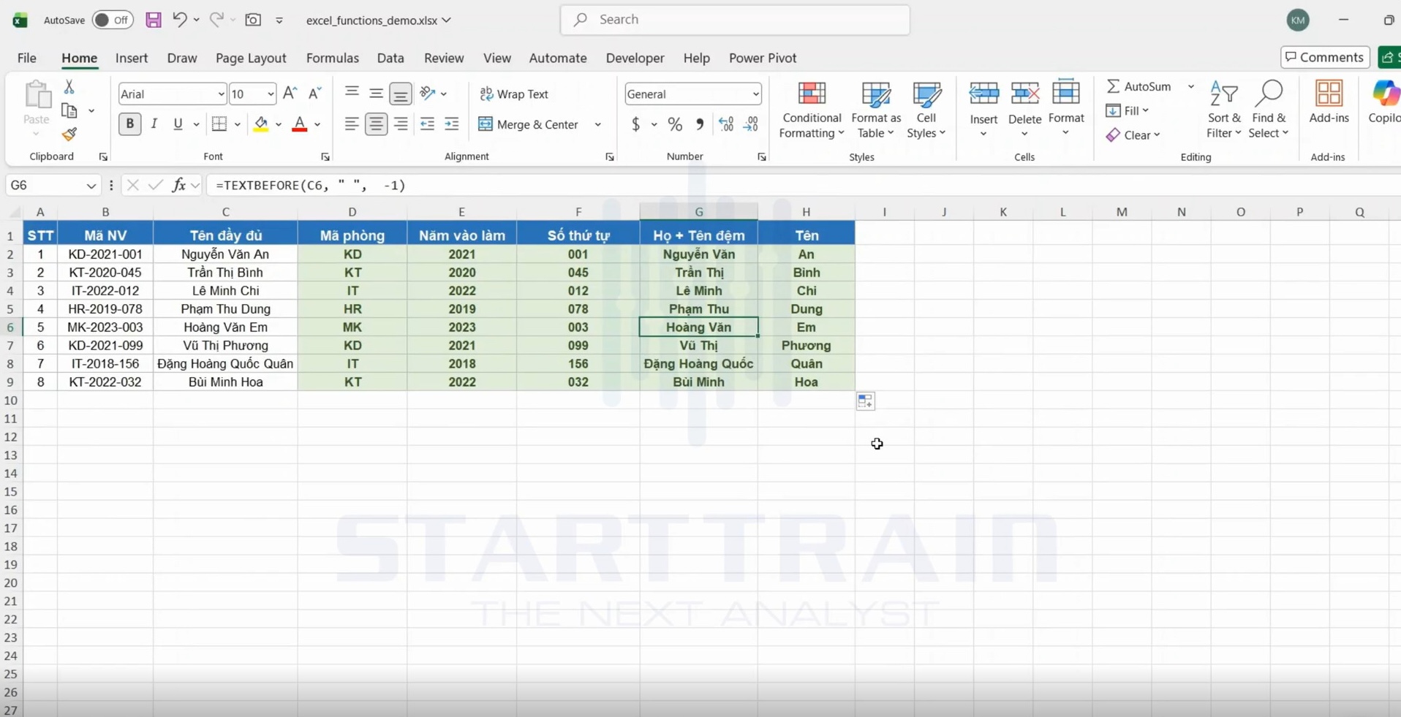The width and height of the screenshot is (1401, 717).
Task: Click Merge & Center button
Action: point(529,124)
